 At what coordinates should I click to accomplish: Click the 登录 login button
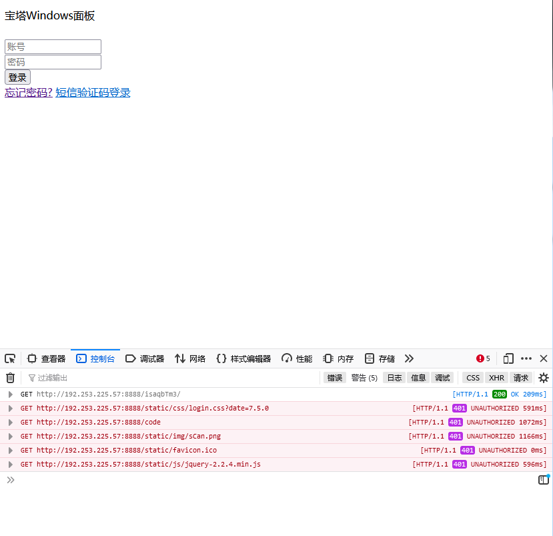coord(17,77)
